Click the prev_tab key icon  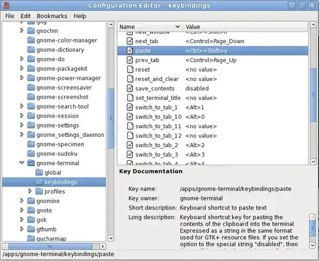(x=130, y=60)
